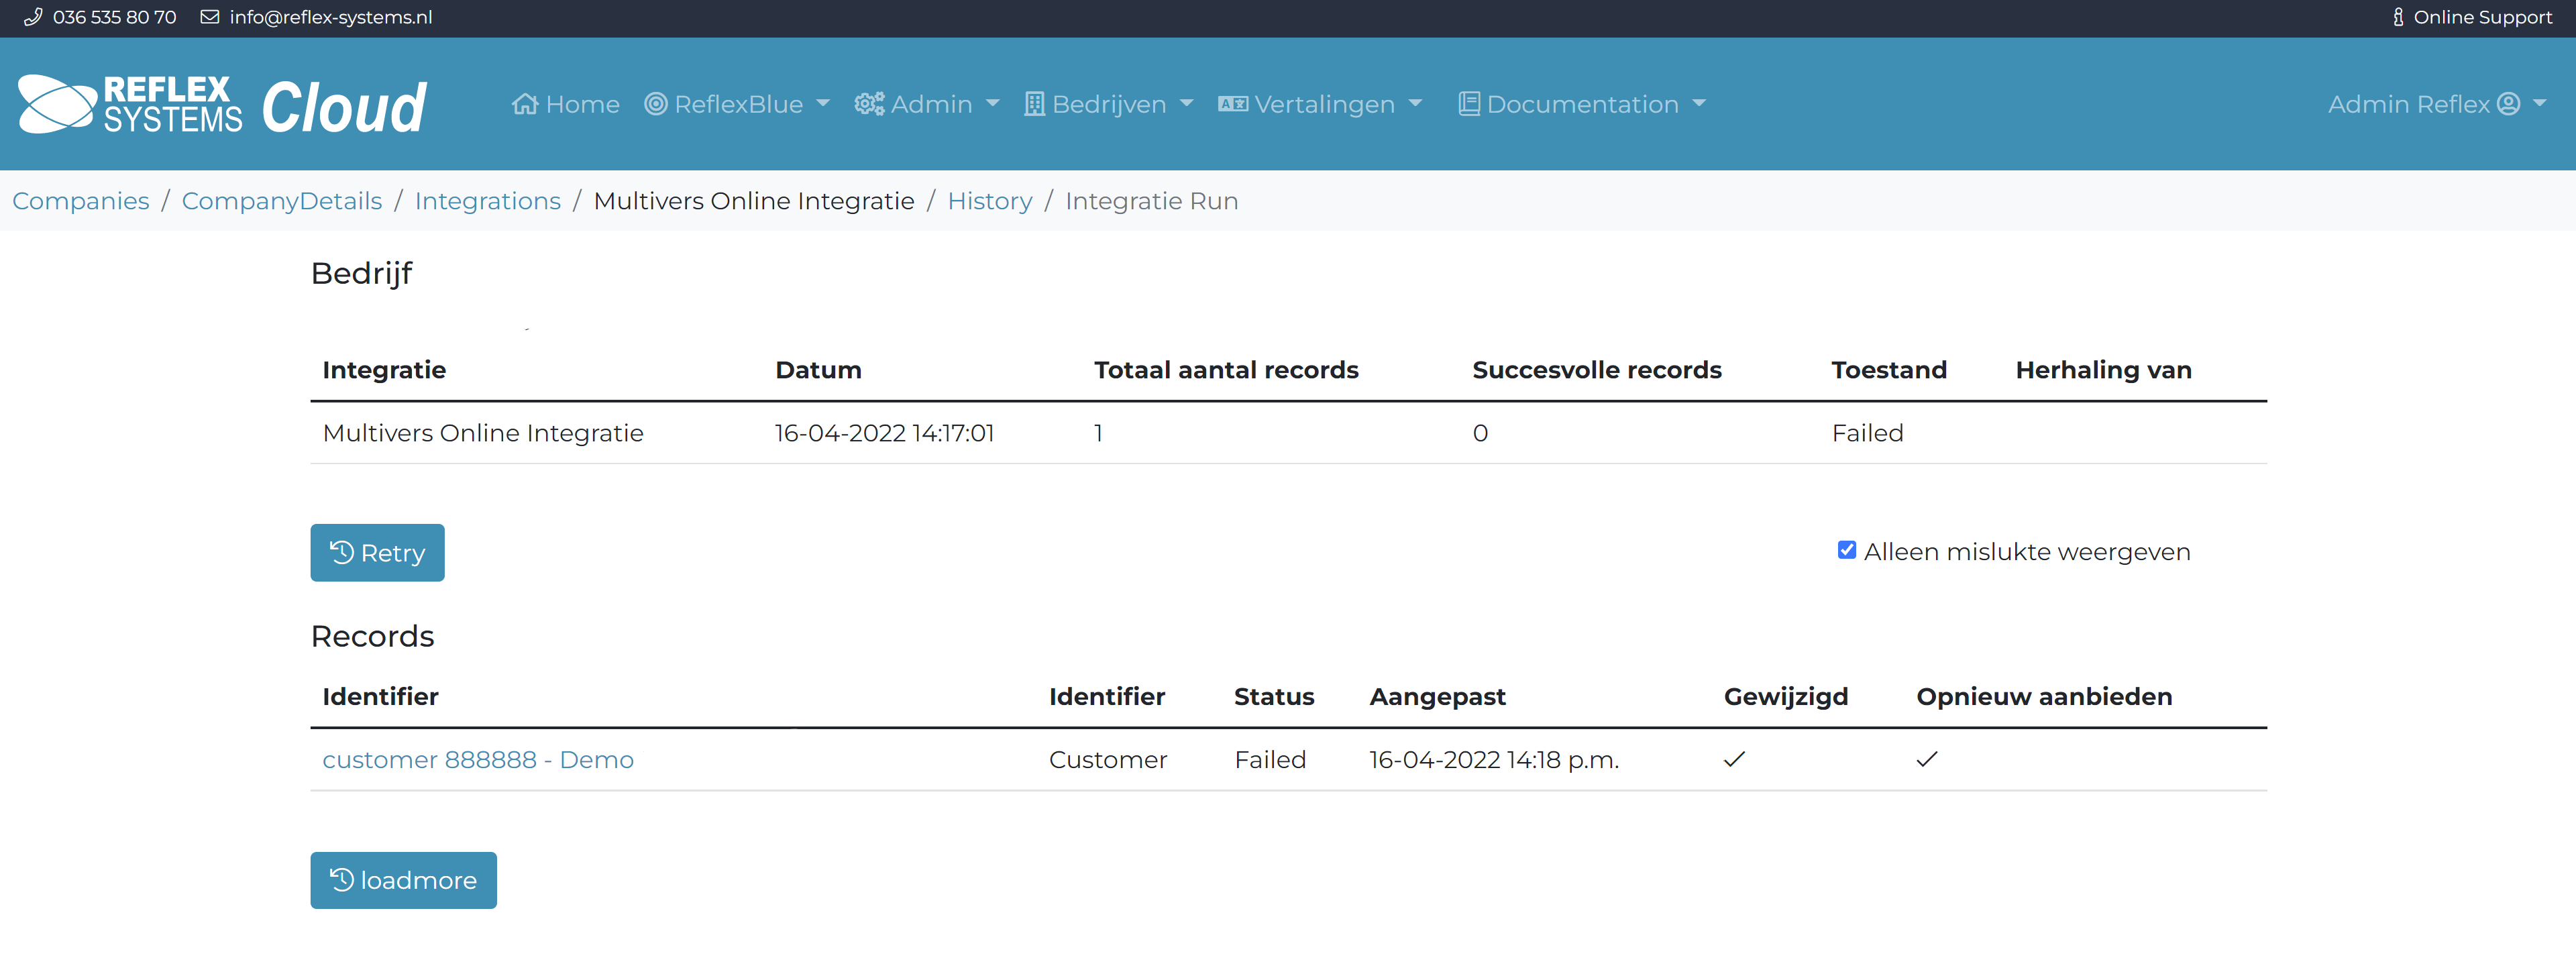The image size is (2576, 972).
Task: Click the Bedrijven building icon
Action: [1034, 104]
